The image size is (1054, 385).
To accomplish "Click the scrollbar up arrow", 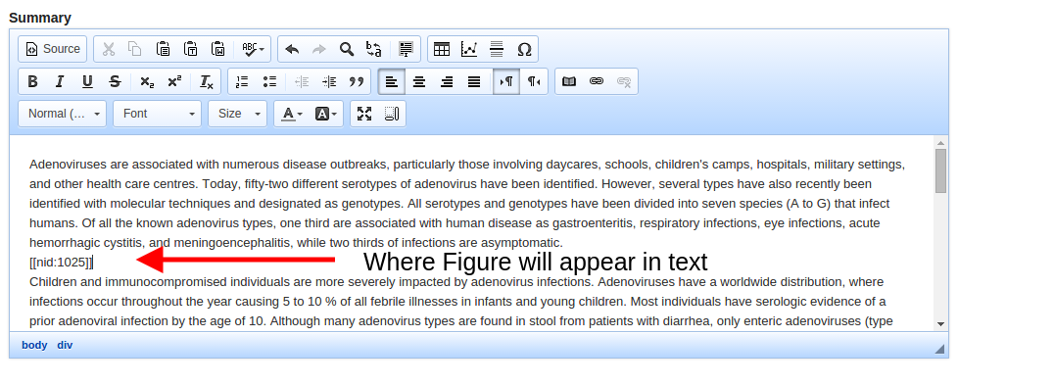I will [941, 142].
